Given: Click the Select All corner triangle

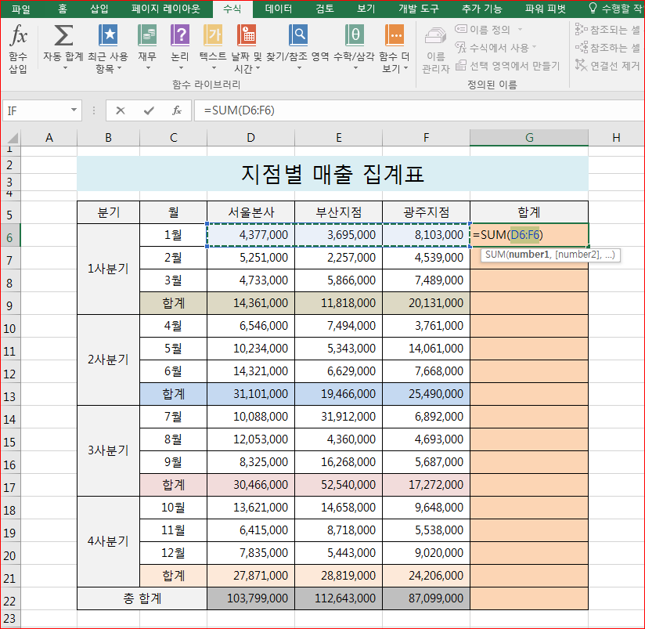Looking at the screenshot, I should (x=12, y=138).
